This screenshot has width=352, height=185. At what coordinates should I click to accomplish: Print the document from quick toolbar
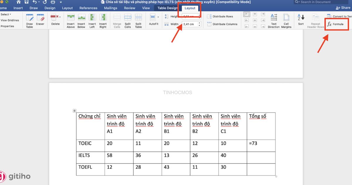53,2
